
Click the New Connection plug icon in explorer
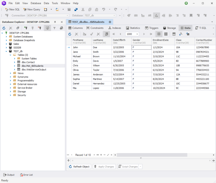coord(26,28)
